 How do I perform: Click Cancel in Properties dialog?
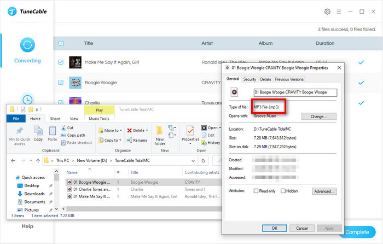pos(302,228)
